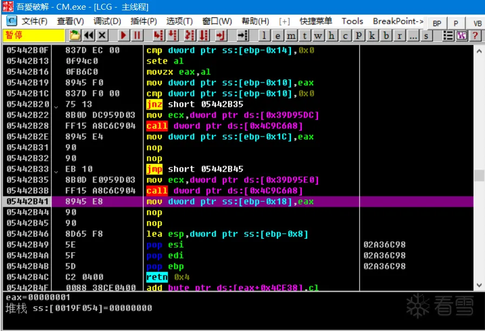
Task: Open executable modules 'e' button
Action: tap(277, 36)
